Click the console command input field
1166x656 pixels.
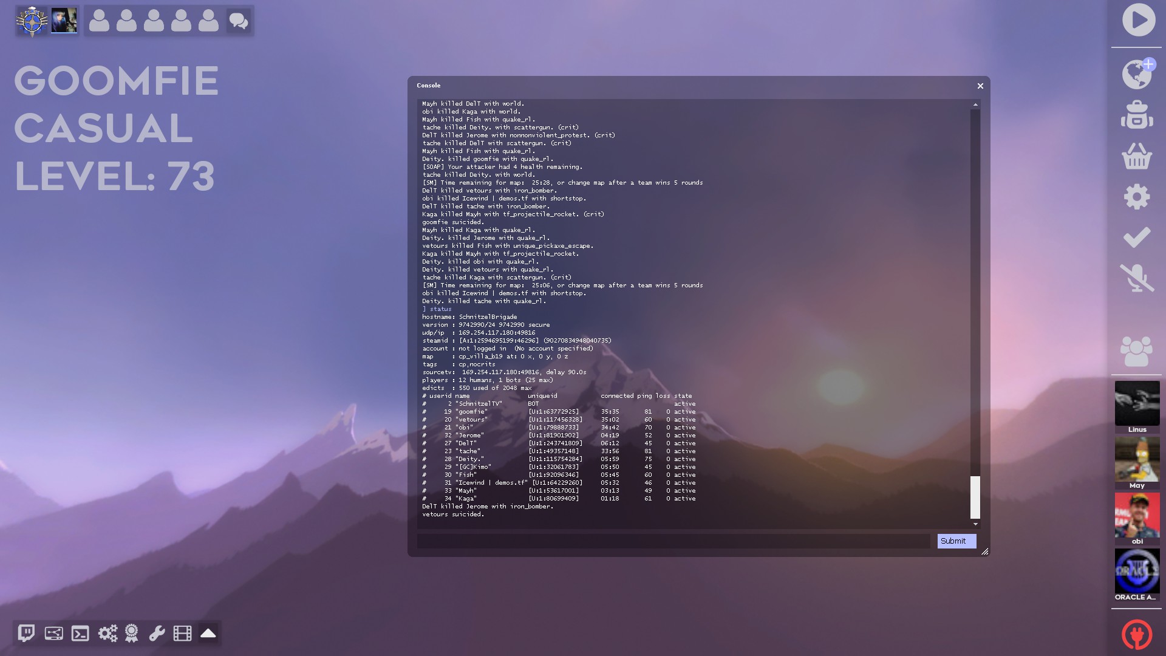(673, 541)
